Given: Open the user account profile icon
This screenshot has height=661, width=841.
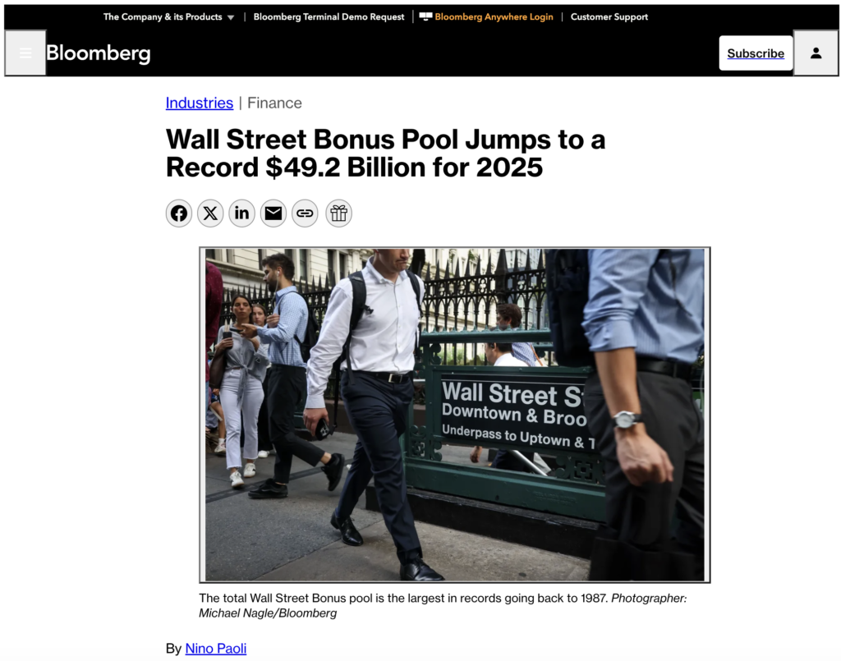Looking at the screenshot, I should [x=816, y=53].
